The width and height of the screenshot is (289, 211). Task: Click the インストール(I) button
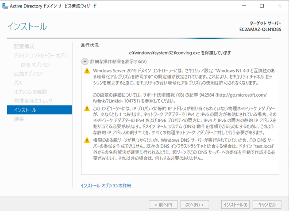point(235,204)
